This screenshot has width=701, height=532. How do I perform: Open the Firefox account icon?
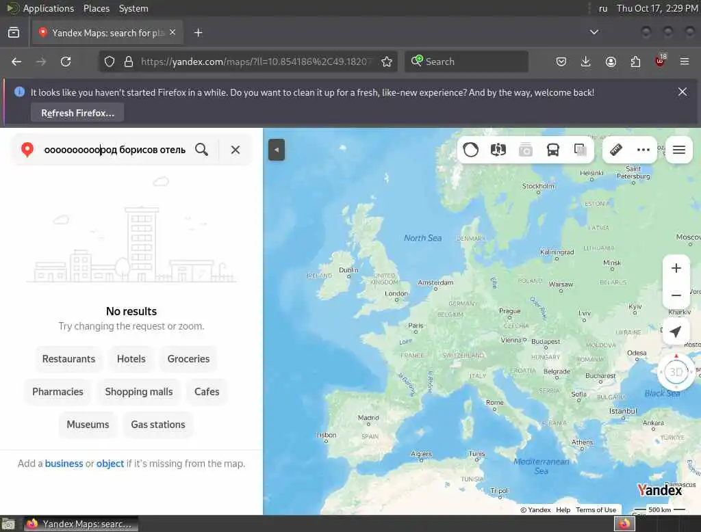(611, 62)
